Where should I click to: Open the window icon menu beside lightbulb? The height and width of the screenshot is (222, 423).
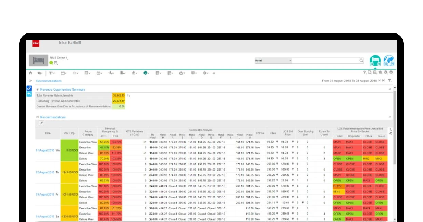(64, 73)
